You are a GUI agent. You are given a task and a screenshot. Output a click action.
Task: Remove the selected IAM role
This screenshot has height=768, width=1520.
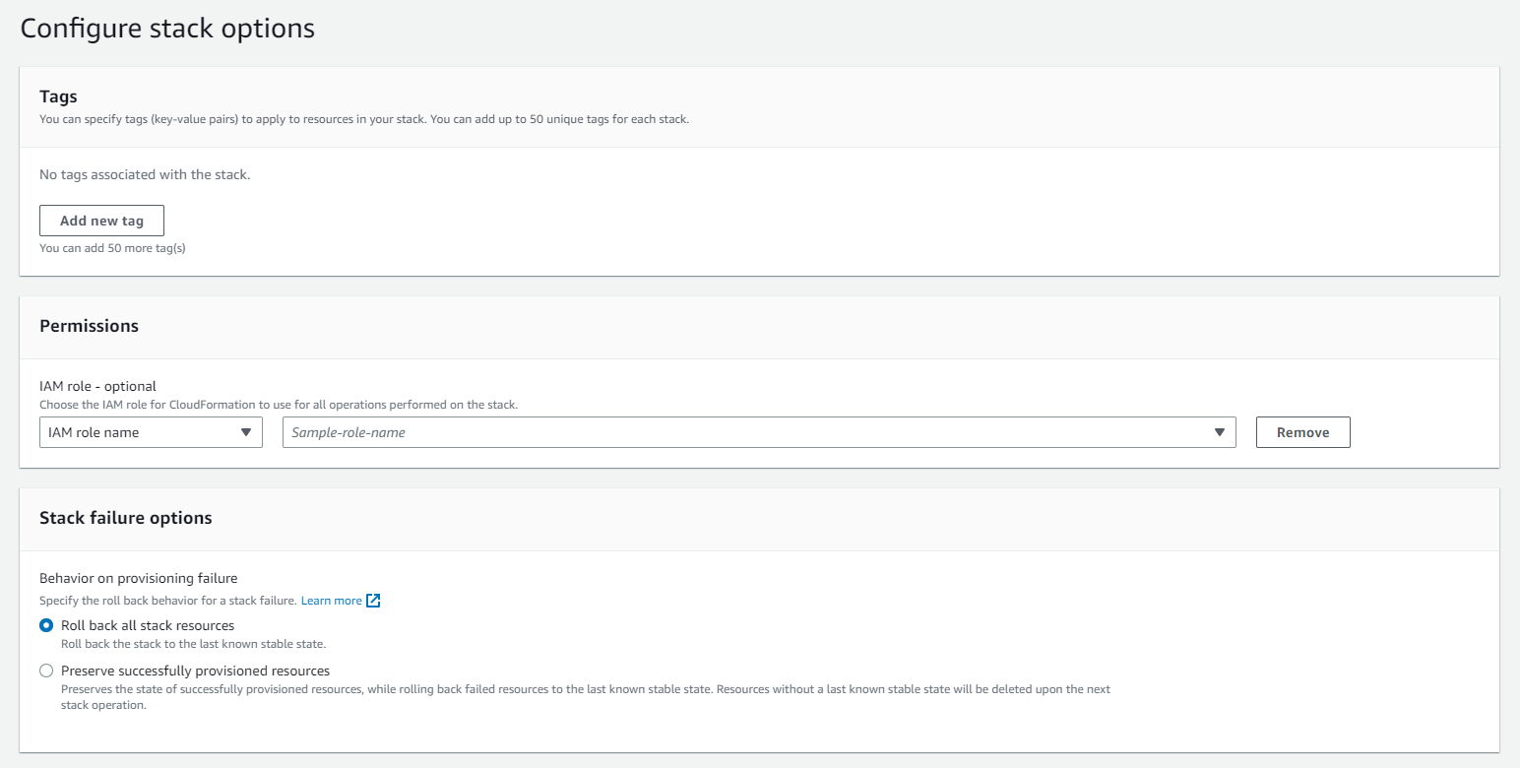pyautogui.click(x=1302, y=432)
